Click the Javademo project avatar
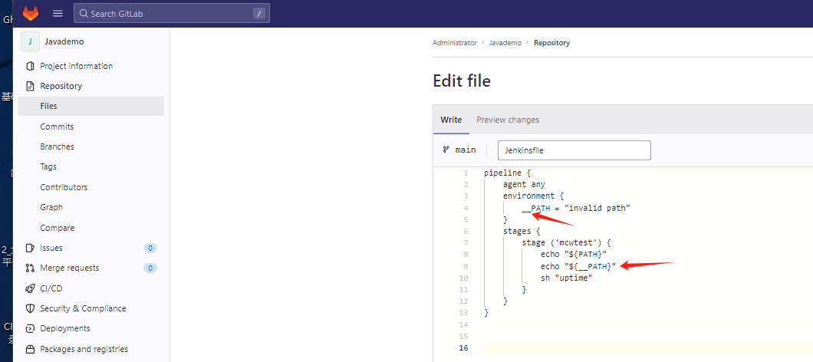813x362 pixels. [x=30, y=42]
